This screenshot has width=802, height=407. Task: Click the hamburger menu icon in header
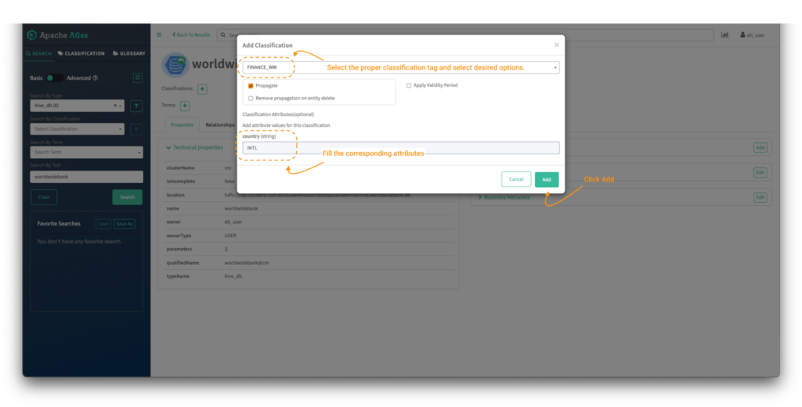[x=159, y=35]
